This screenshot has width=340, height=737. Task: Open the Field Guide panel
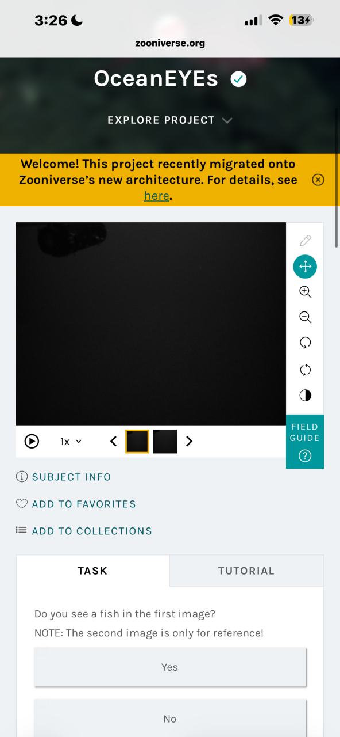click(x=305, y=442)
